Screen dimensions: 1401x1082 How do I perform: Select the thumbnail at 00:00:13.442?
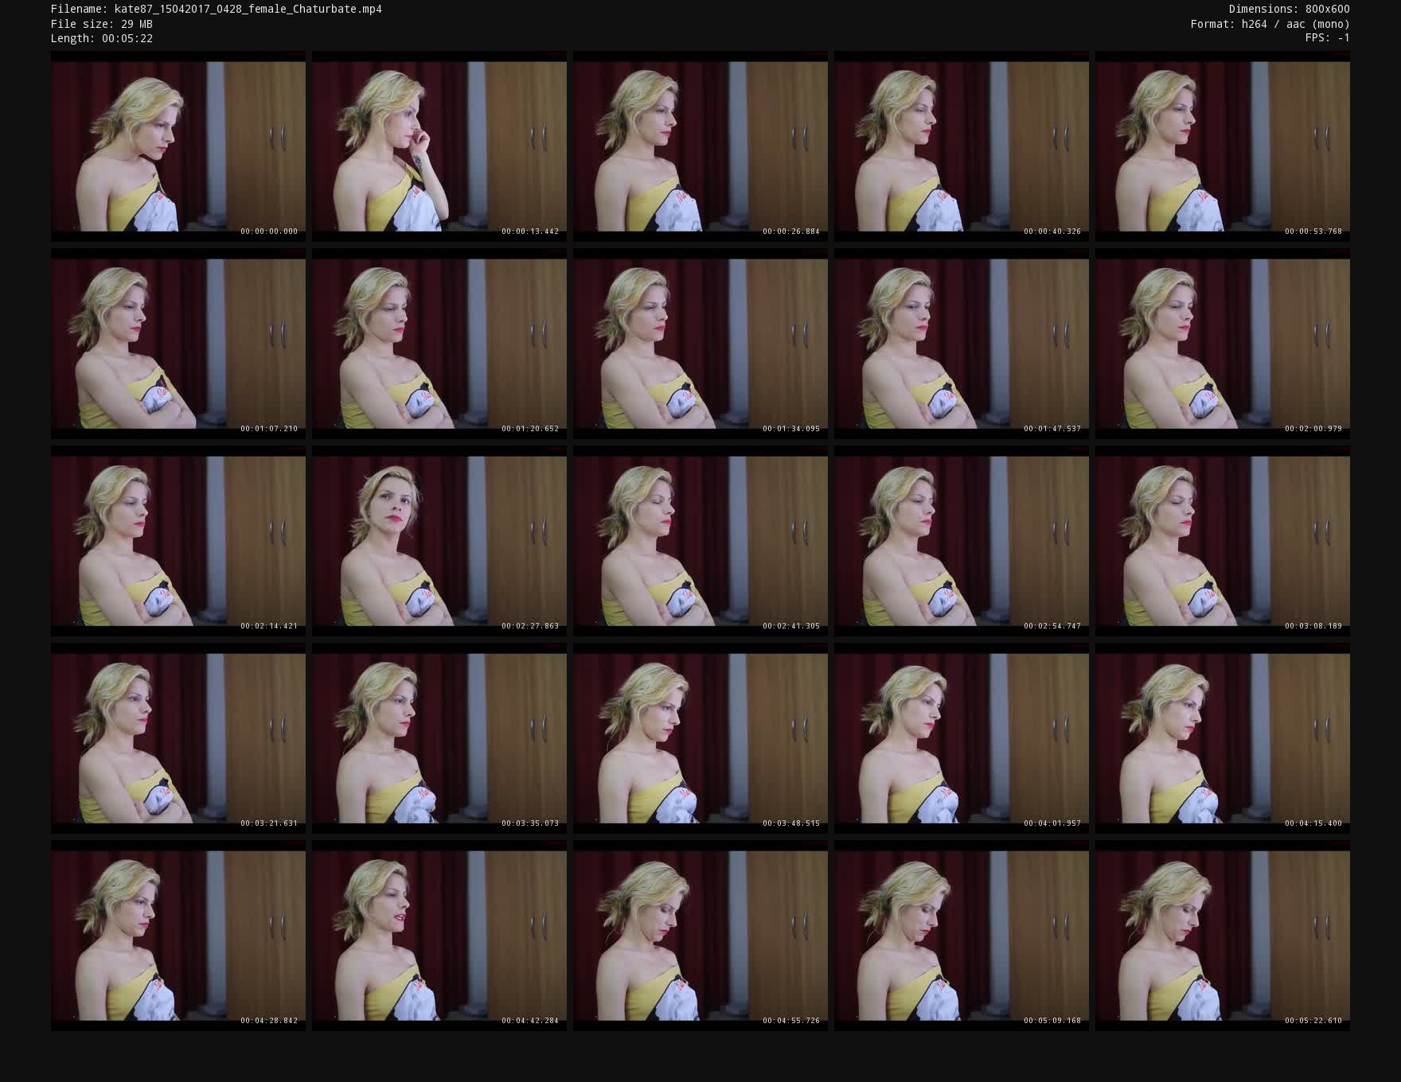click(439, 146)
